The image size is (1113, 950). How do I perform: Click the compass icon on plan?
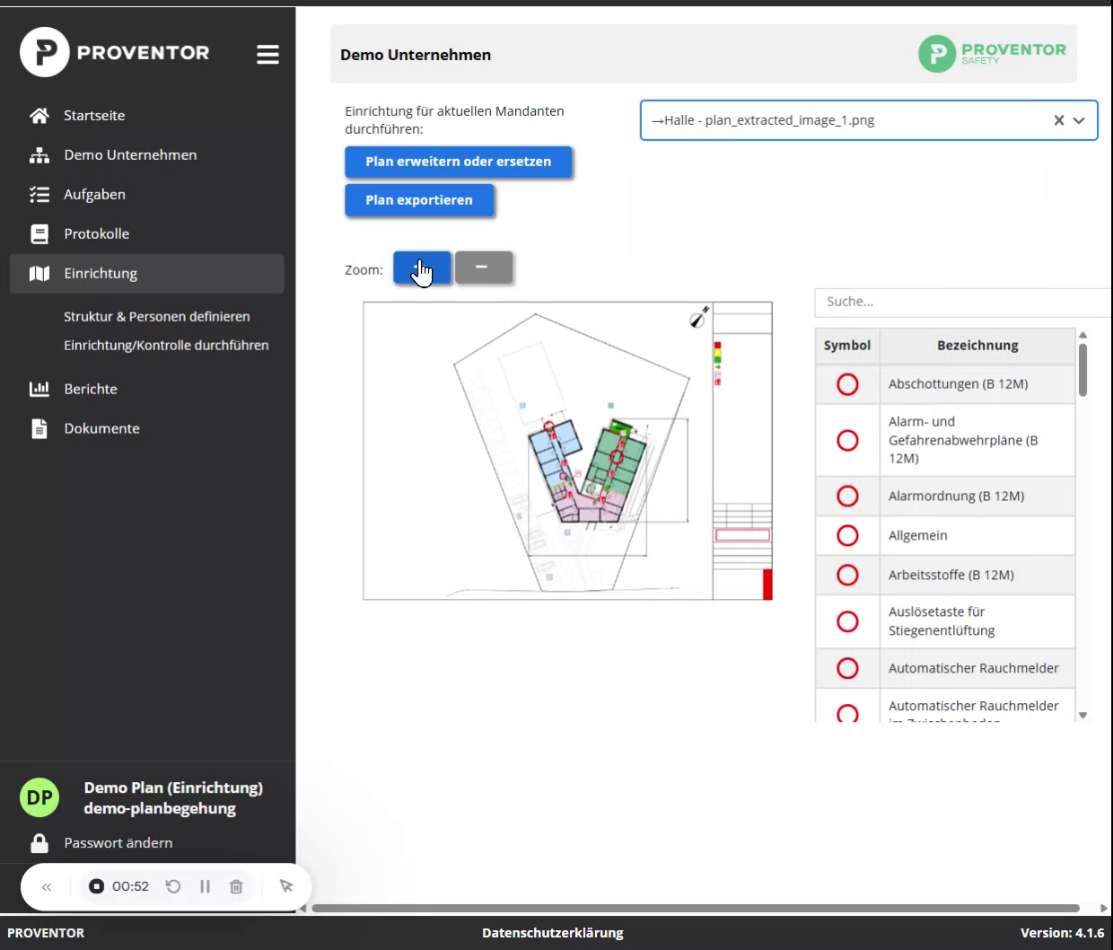tap(699, 316)
